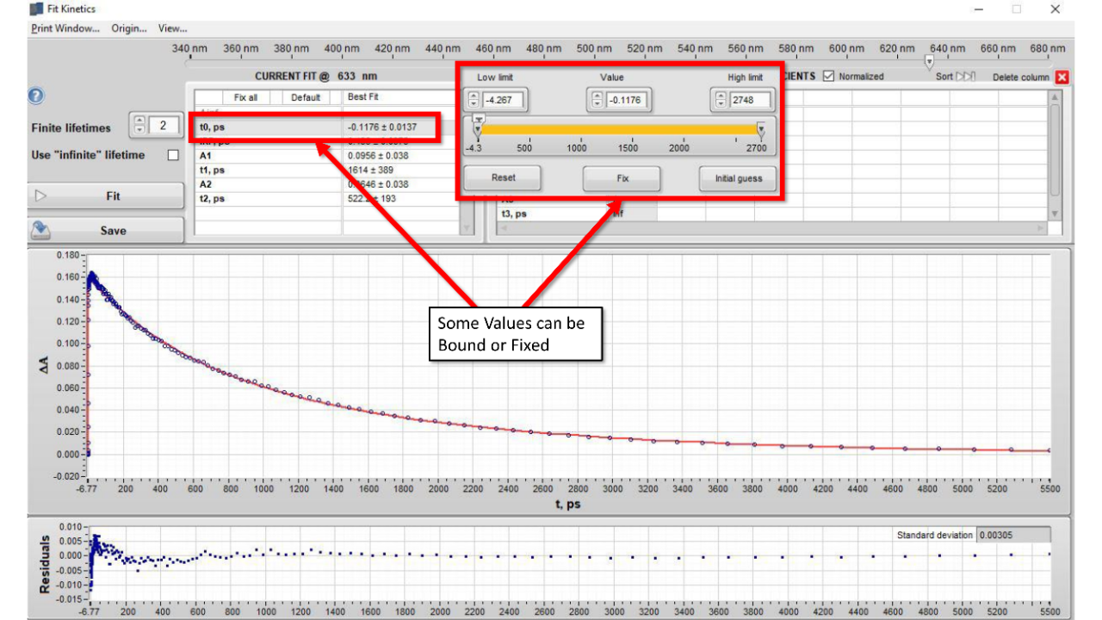Viewport: 1102px width, 620px height.
Task: Click the Value stepper arrows
Action: (597, 100)
